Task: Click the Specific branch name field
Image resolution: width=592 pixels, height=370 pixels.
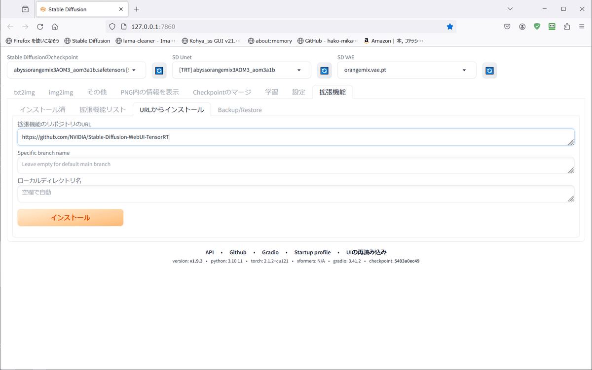Action: tap(296, 165)
